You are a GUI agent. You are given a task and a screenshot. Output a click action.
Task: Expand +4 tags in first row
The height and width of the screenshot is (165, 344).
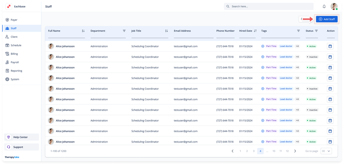(x=297, y=46)
